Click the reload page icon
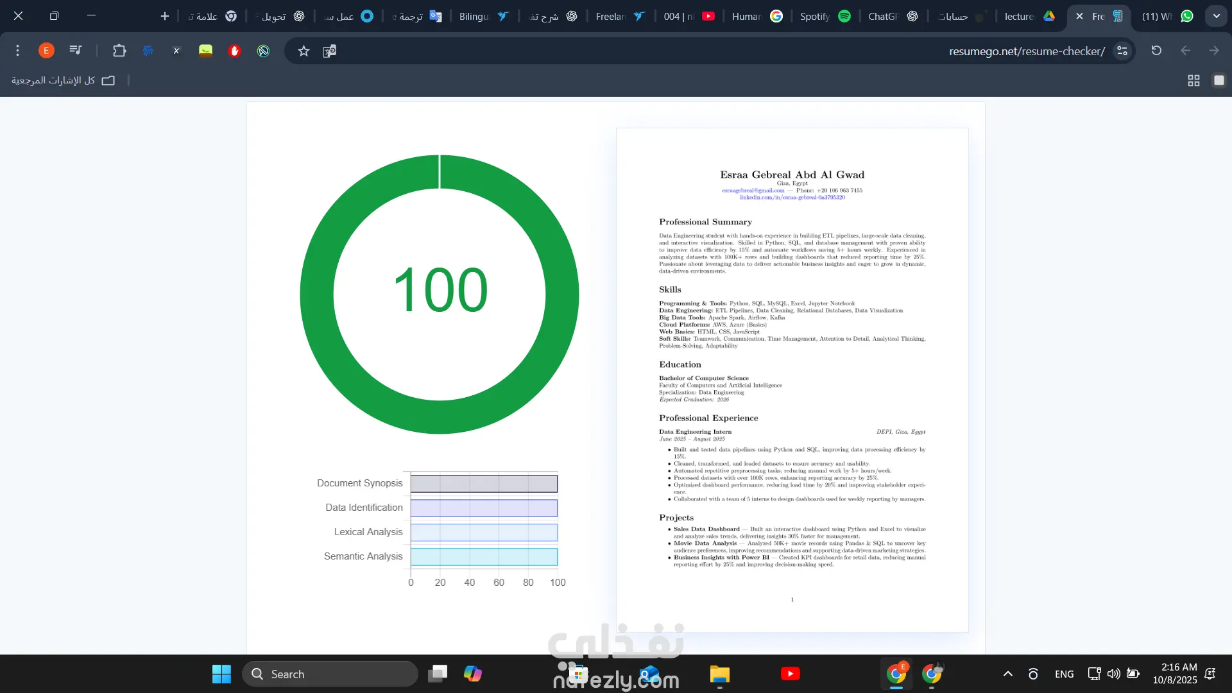The width and height of the screenshot is (1232, 693). [1156, 51]
